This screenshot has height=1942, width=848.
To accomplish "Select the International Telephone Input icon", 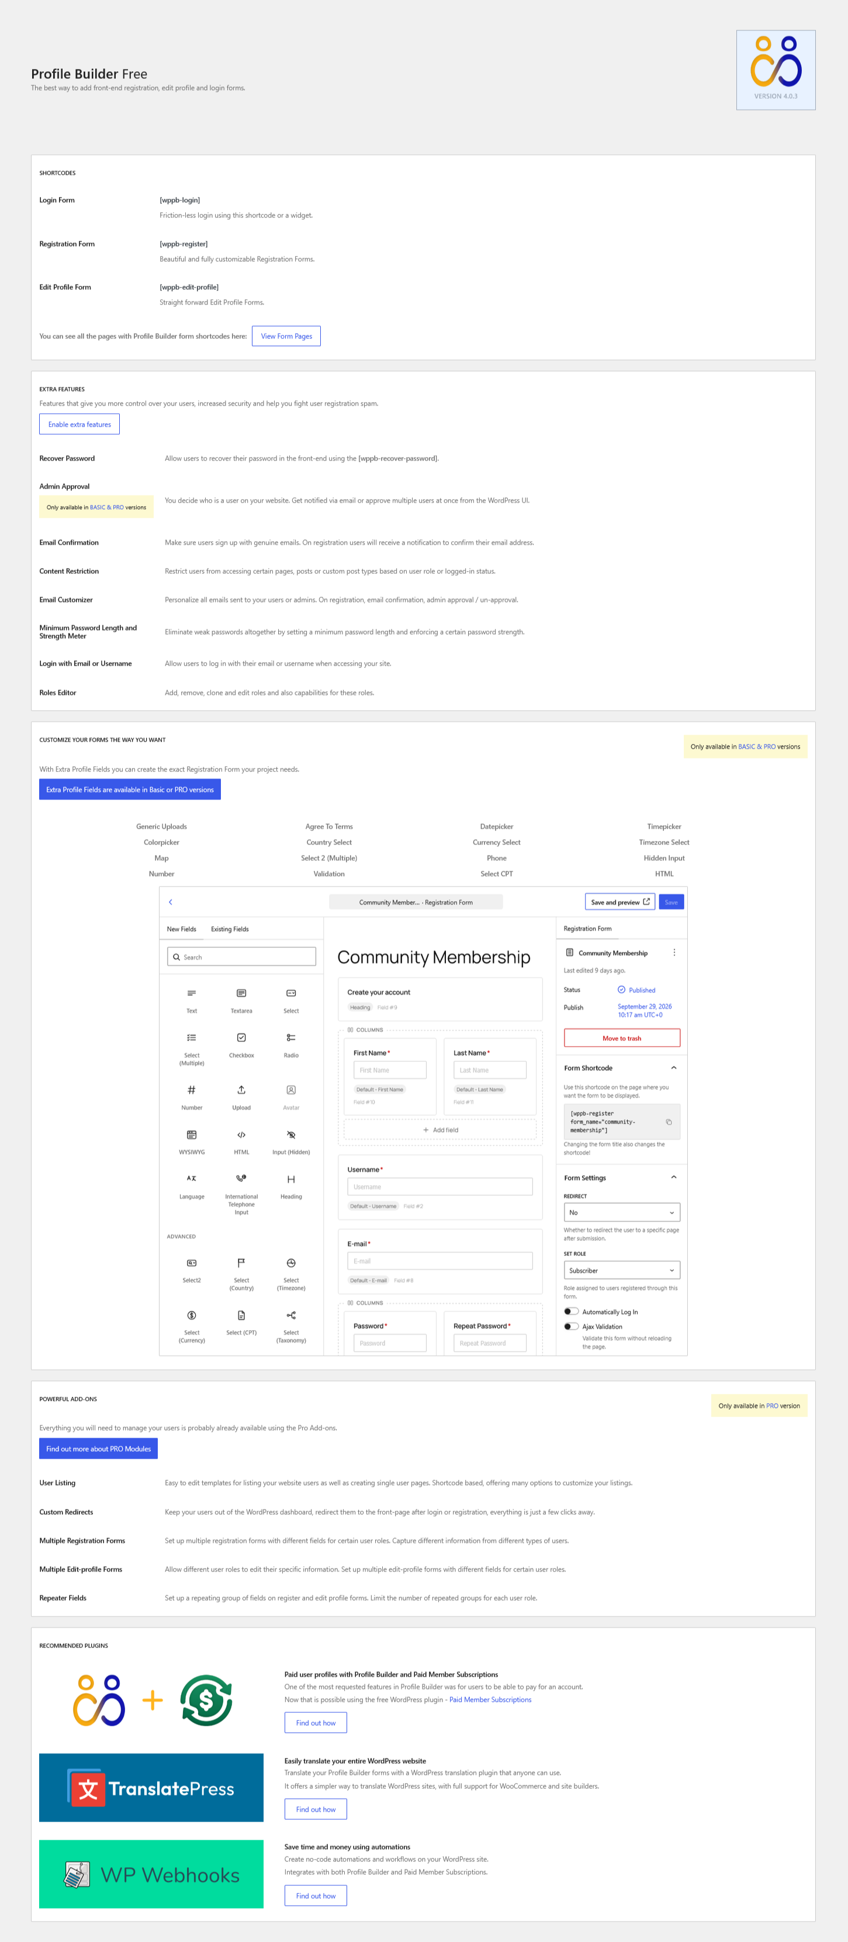I will coord(241,1178).
